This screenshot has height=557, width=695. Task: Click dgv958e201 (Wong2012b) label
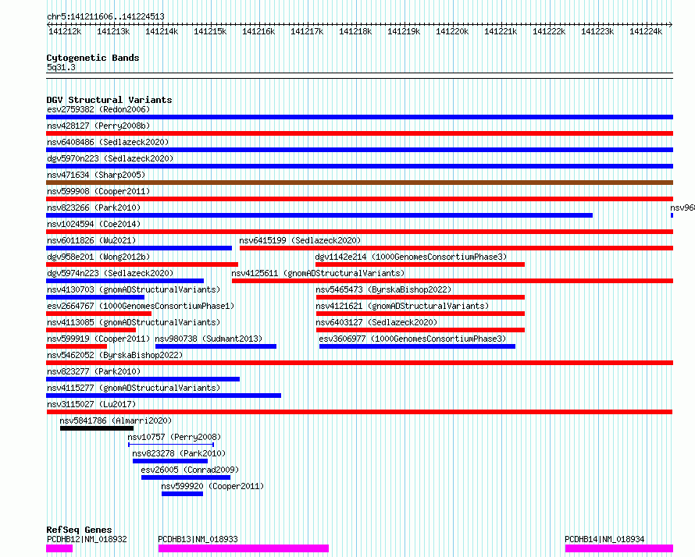98,257
